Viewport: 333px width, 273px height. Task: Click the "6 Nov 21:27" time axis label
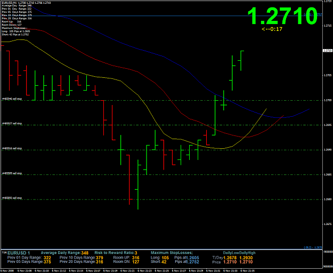pos(178,271)
